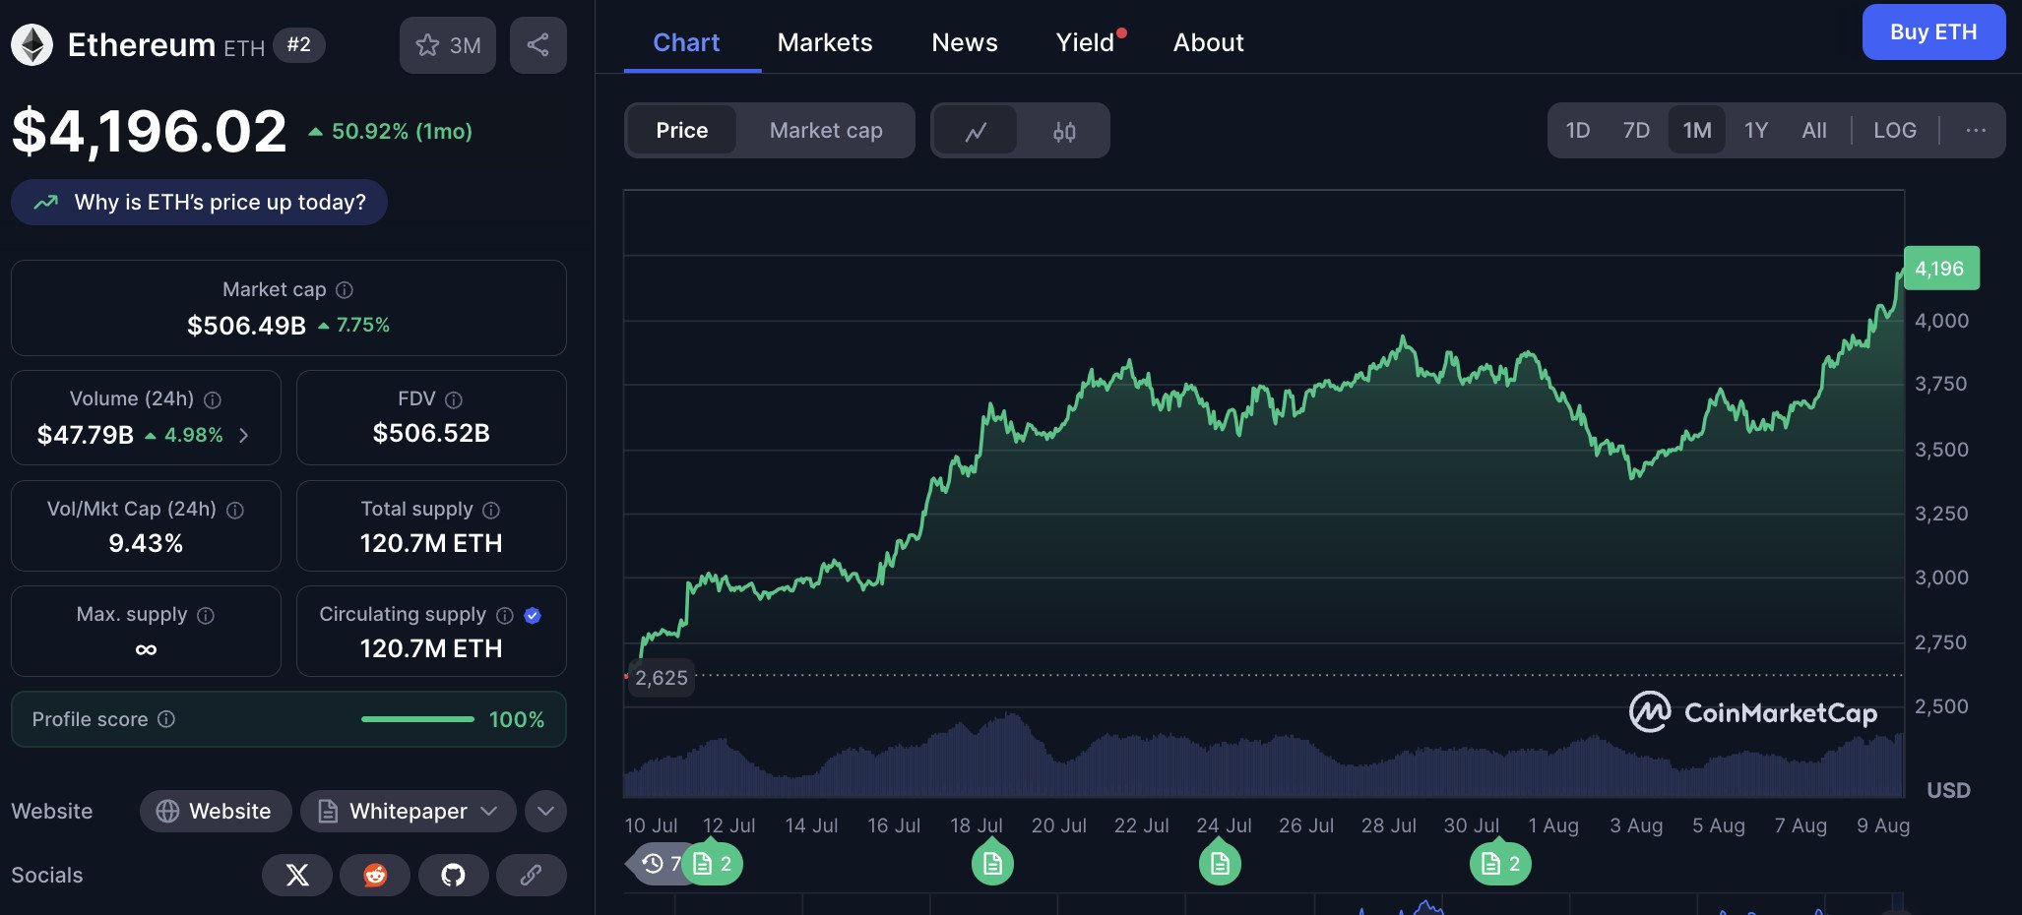
Task: Add Ethereum to watchlist star button
Action: point(448,45)
